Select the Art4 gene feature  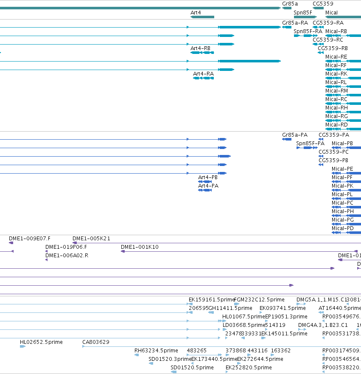(202, 17)
